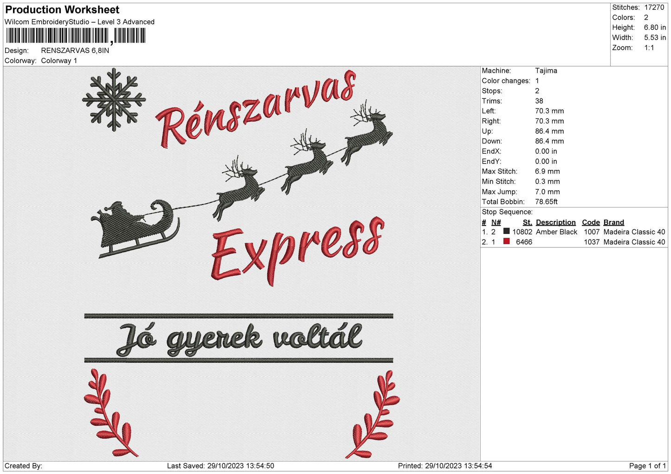
Task: Click the Jó gyerek voltál lettering
Action: [239, 338]
